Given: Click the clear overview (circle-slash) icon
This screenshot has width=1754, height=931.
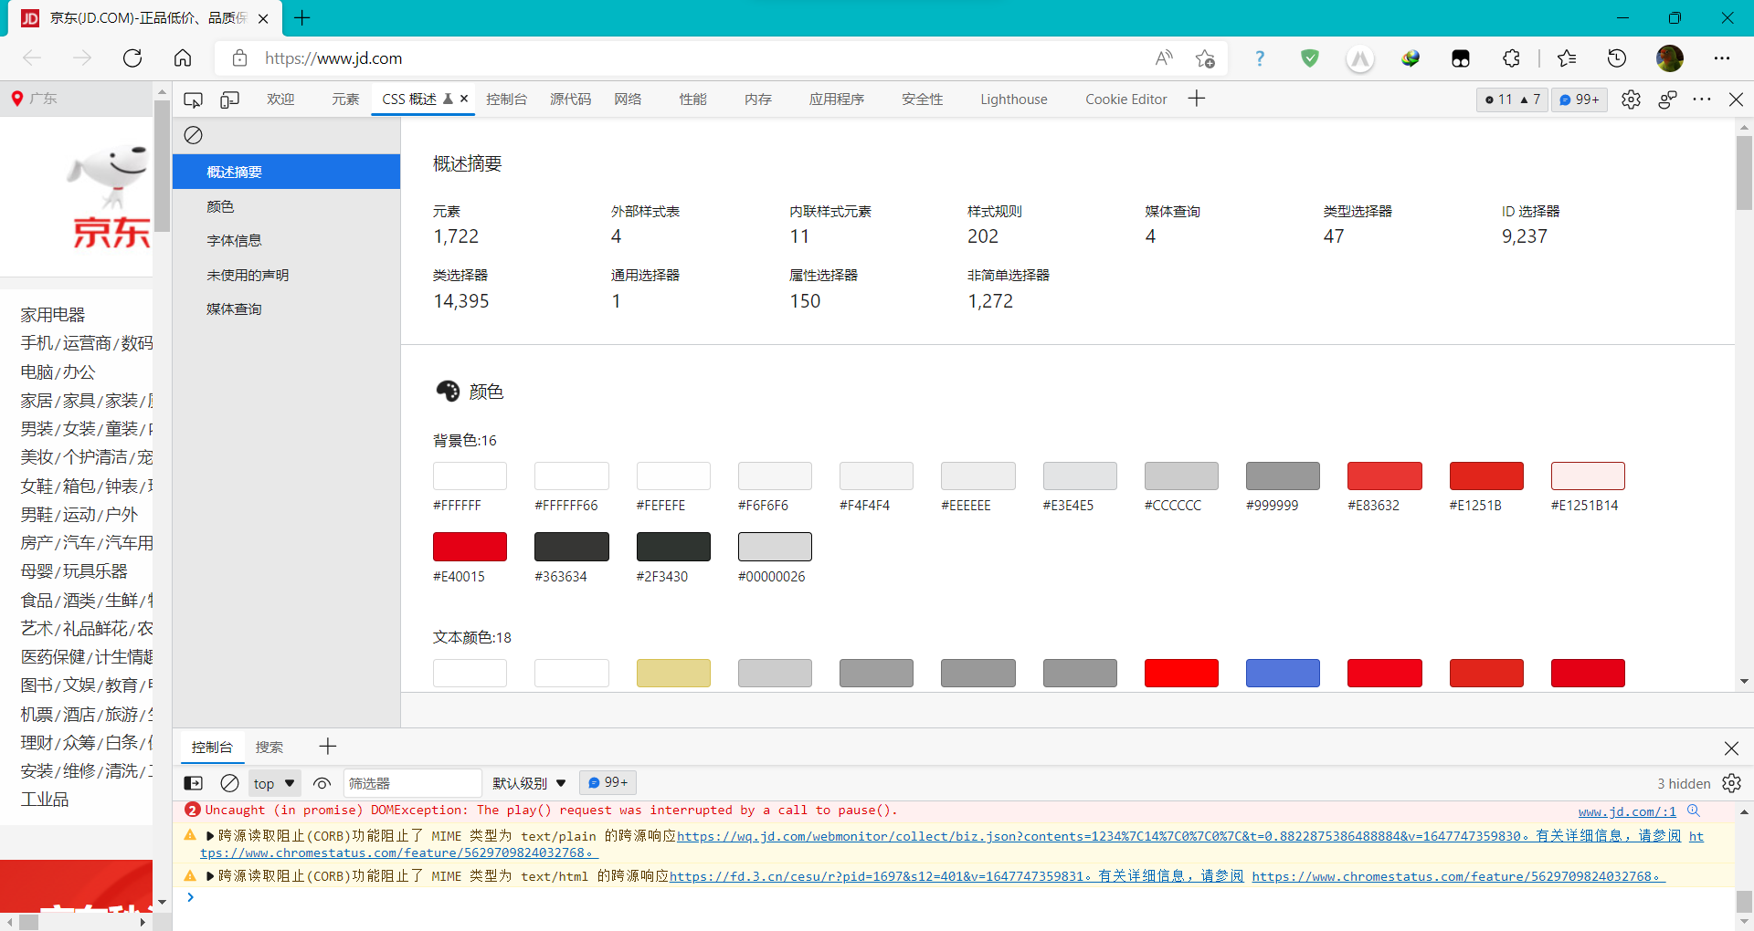Looking at the screenshot, I should pyautogui.click(x=193, y=135).
